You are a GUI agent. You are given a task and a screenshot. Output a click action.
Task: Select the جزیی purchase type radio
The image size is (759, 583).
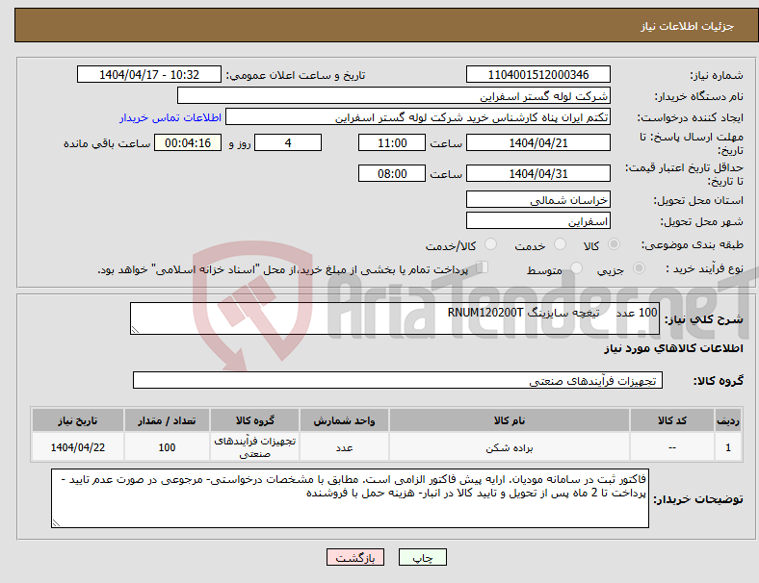tap(639, 268)
